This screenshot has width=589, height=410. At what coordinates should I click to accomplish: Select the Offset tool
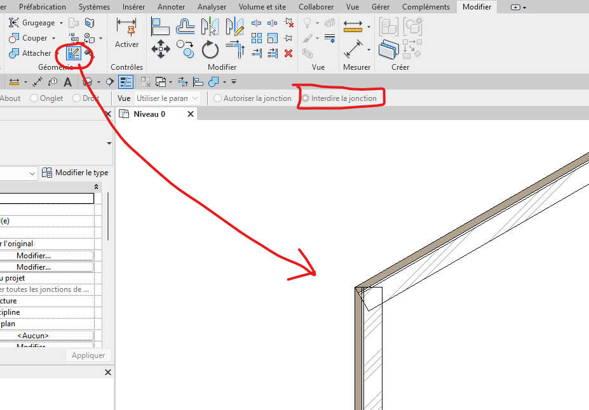click(186, 27)
